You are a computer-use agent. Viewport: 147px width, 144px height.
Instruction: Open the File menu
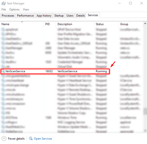[4, 10]
